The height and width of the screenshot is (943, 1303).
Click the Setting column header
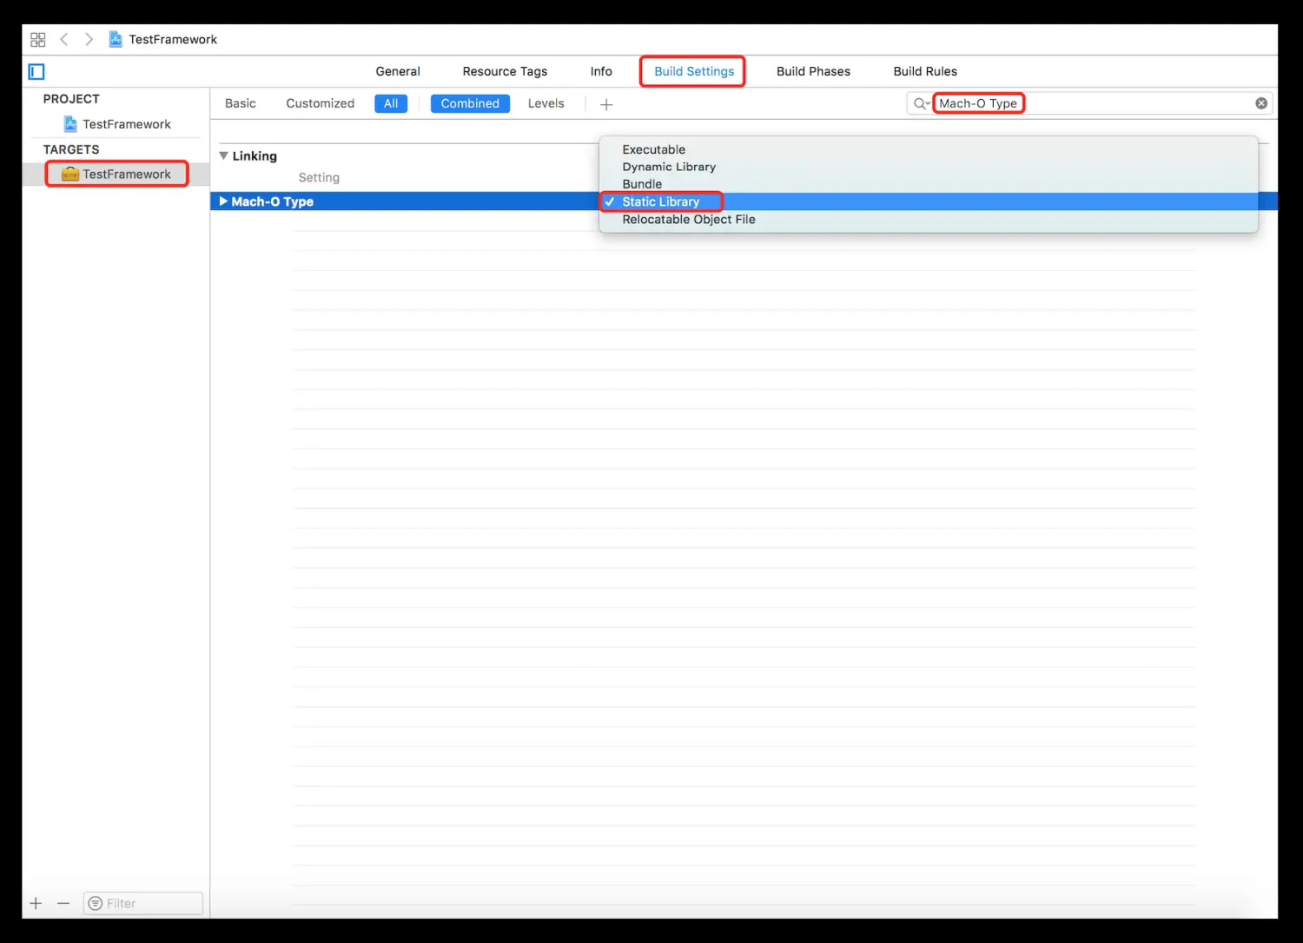coord(319,177)
